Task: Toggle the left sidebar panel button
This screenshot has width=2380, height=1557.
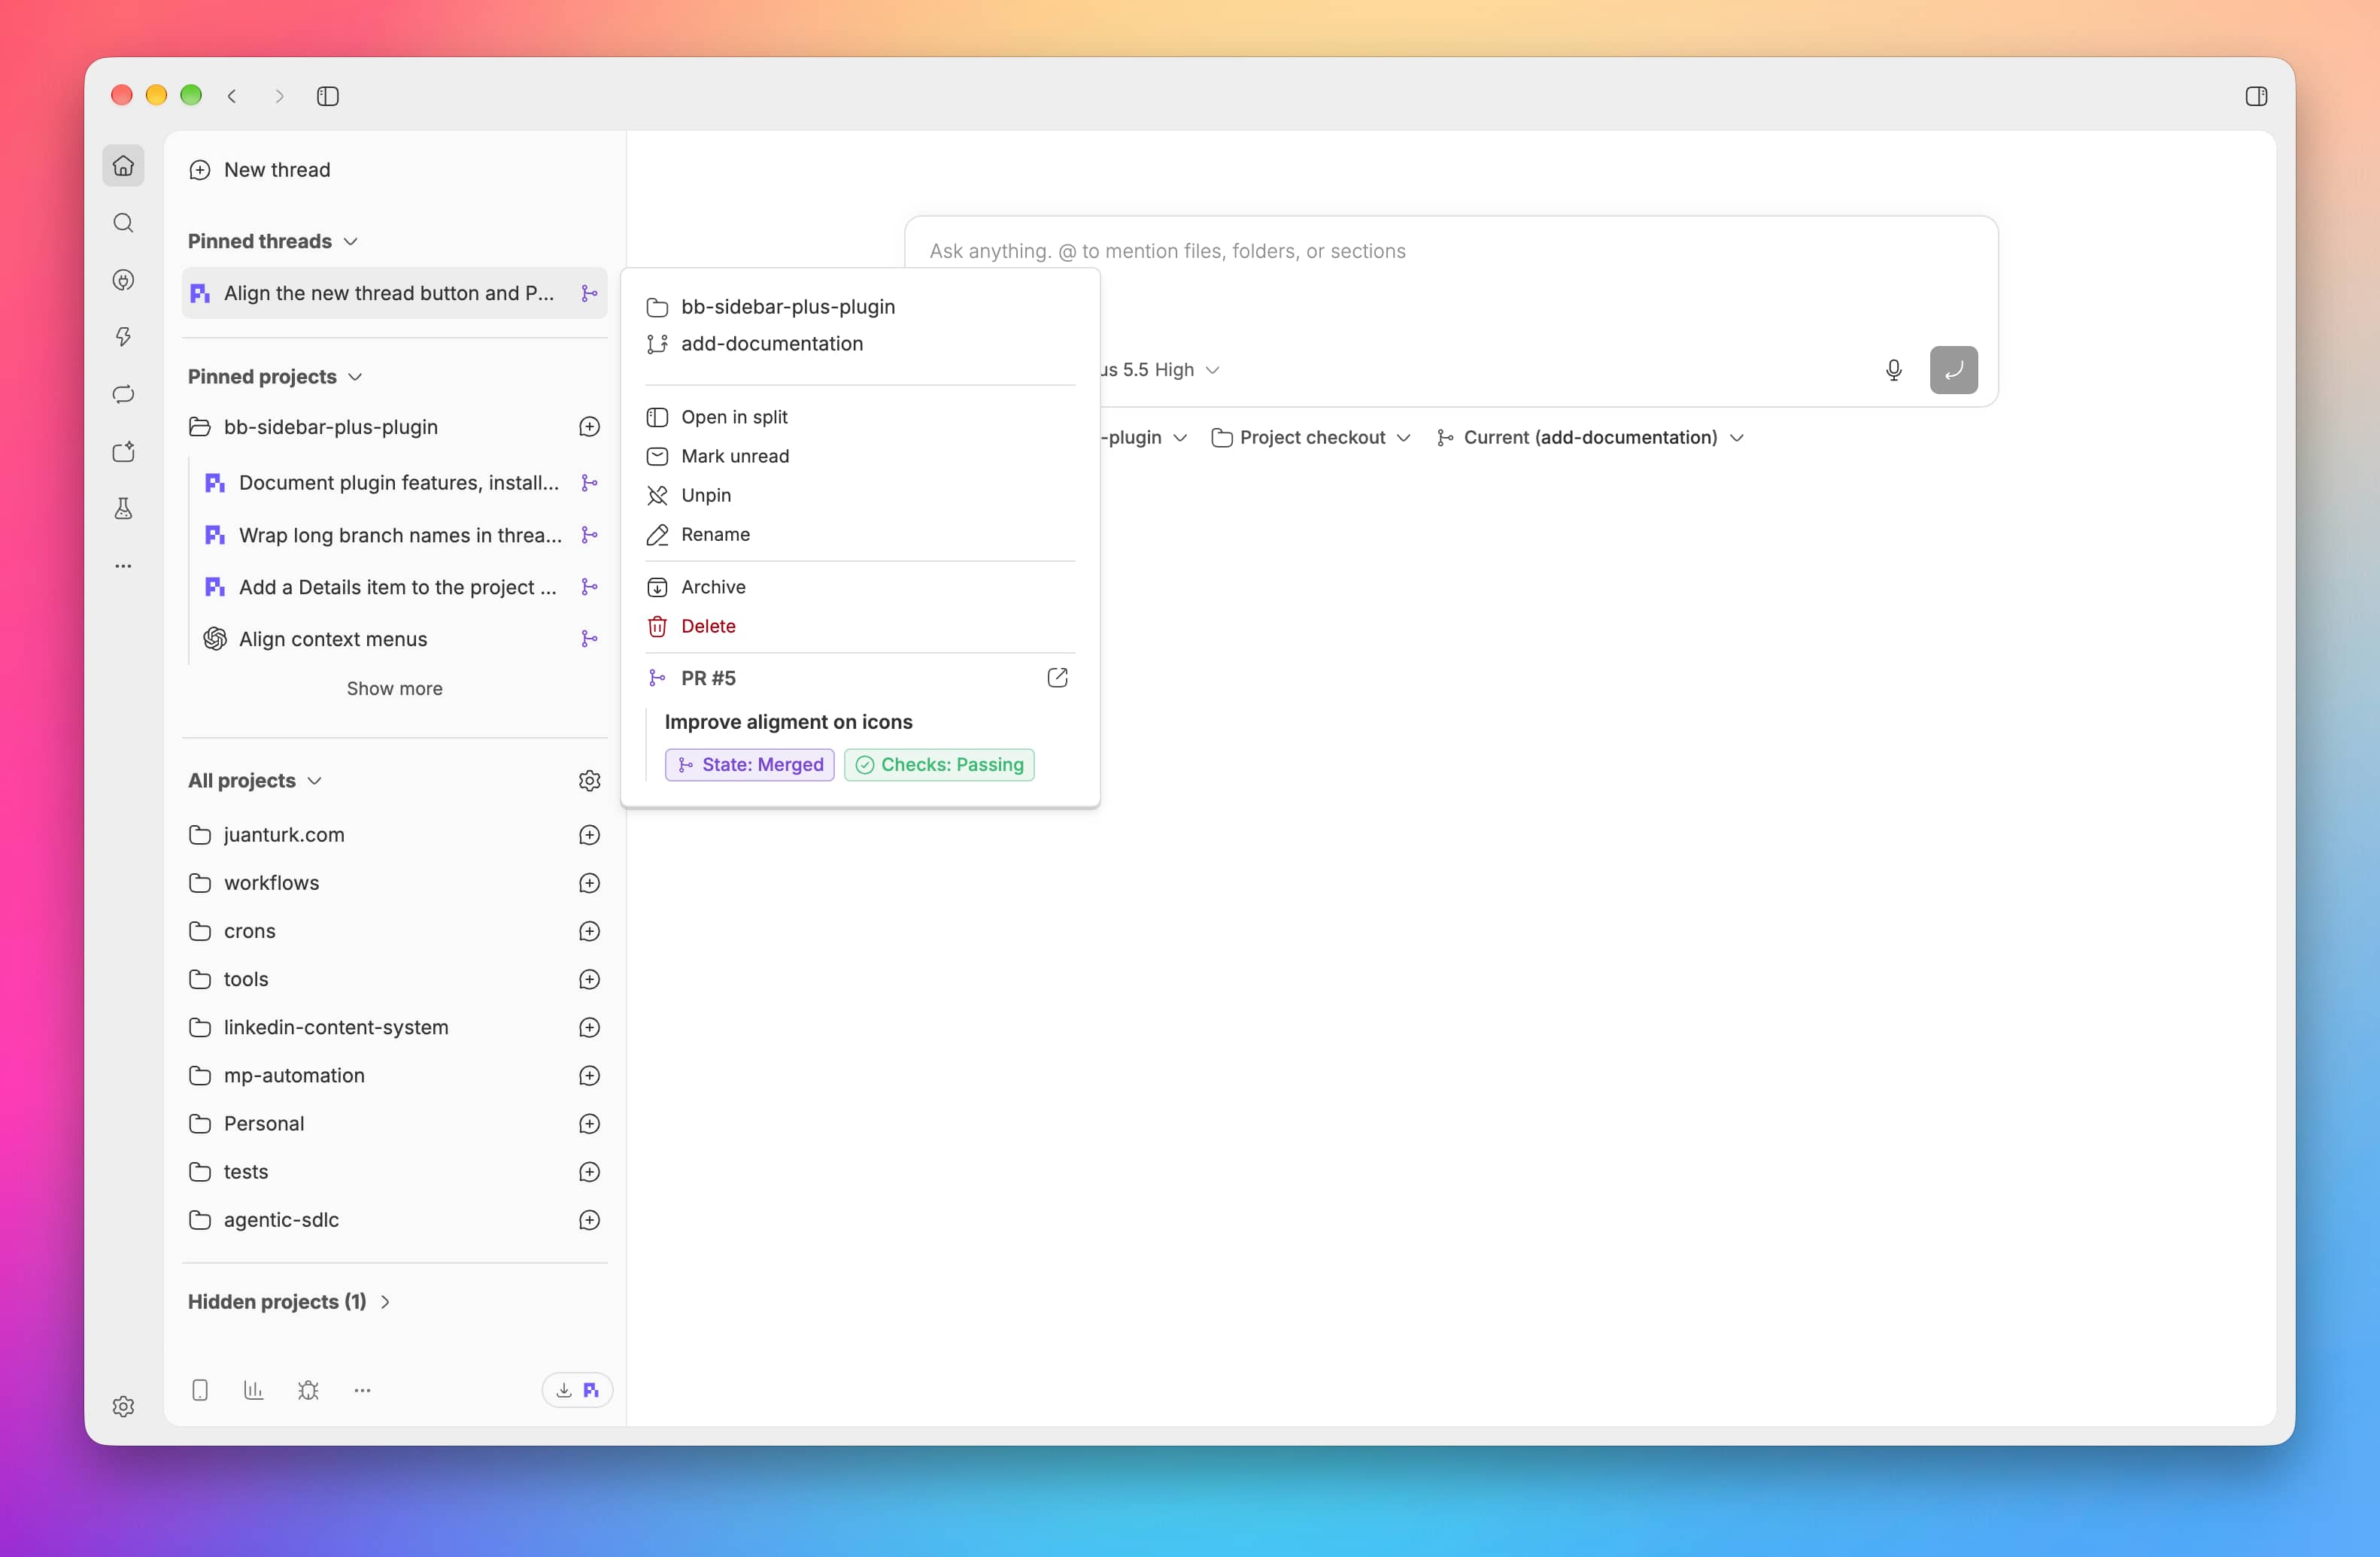Action: [x=328, y=96]
